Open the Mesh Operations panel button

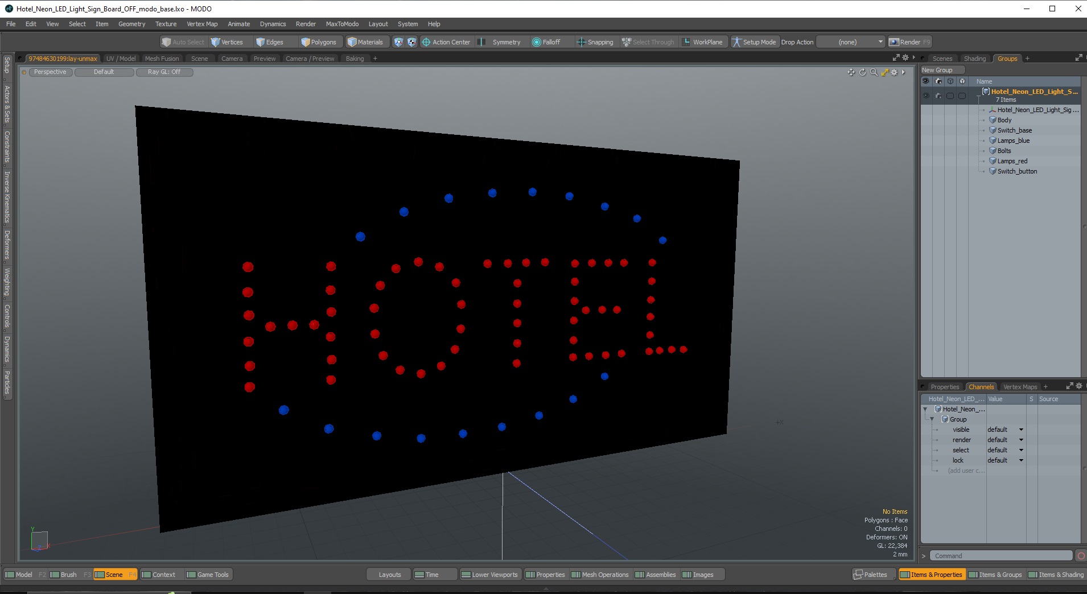(x=600, y=575)
